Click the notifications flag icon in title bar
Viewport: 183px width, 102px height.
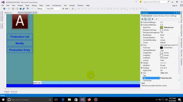coord(136,2)
